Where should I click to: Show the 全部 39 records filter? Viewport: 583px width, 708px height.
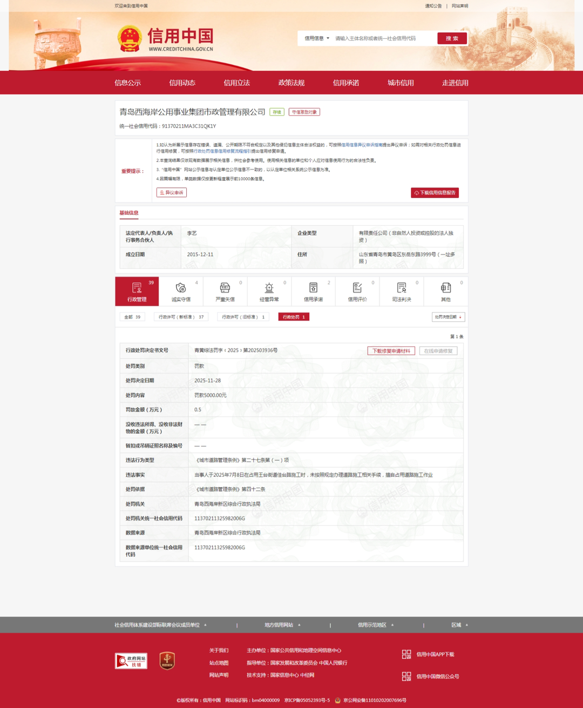point(132,317)
